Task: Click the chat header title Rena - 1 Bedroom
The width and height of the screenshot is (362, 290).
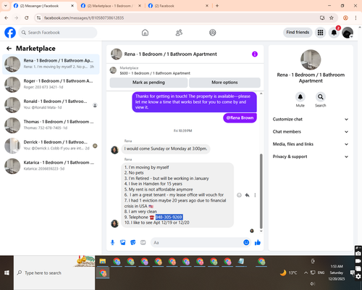Action: (170, 54)
